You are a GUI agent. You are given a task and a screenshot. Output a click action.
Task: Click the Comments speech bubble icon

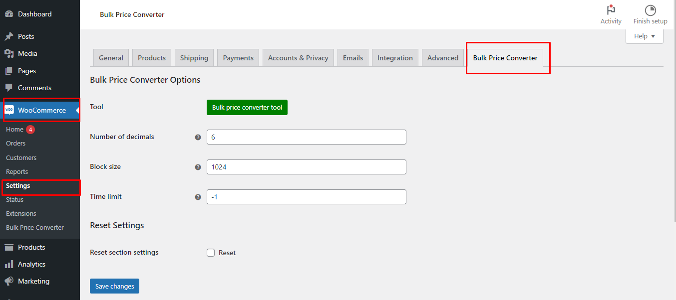pyautogui.click(x=9, y=88)
